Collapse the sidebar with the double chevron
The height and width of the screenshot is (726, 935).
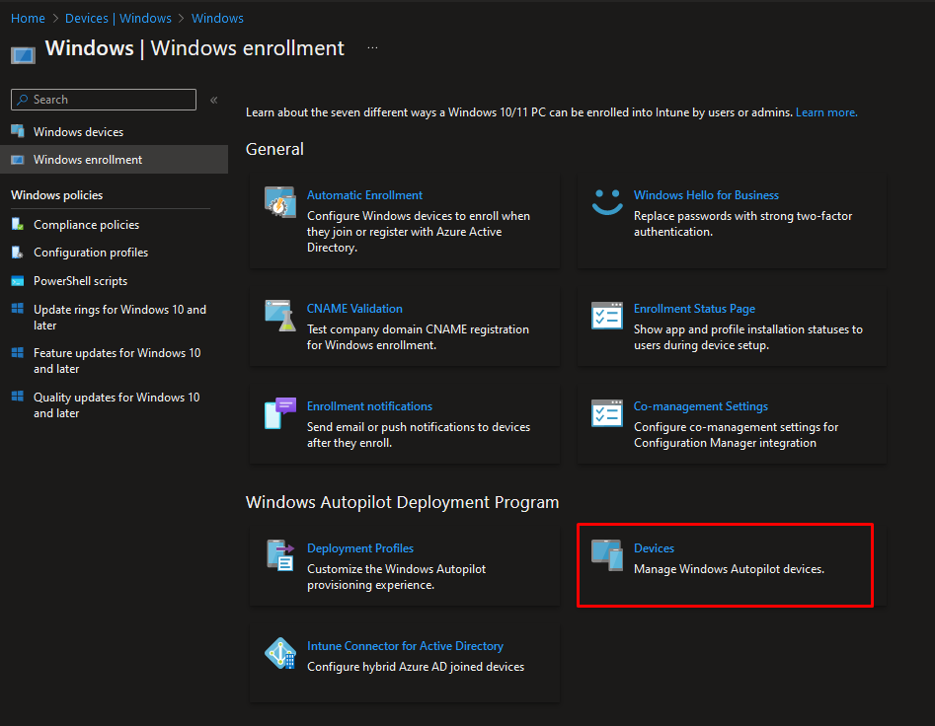pyautogui.click(x=214, y=100)
